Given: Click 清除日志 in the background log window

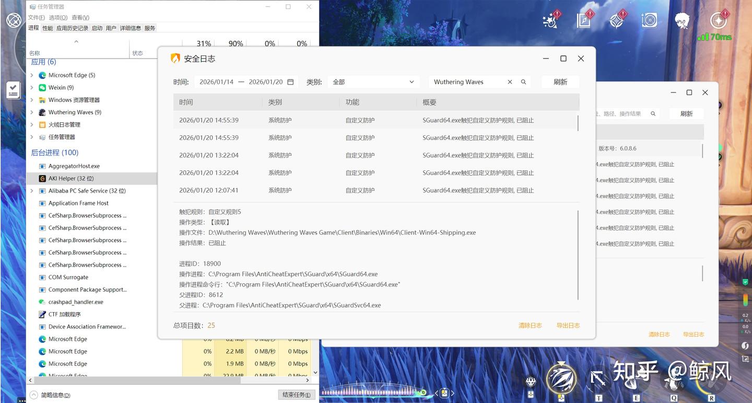Looking at the screenshot, I should click(x=659, y=335).
